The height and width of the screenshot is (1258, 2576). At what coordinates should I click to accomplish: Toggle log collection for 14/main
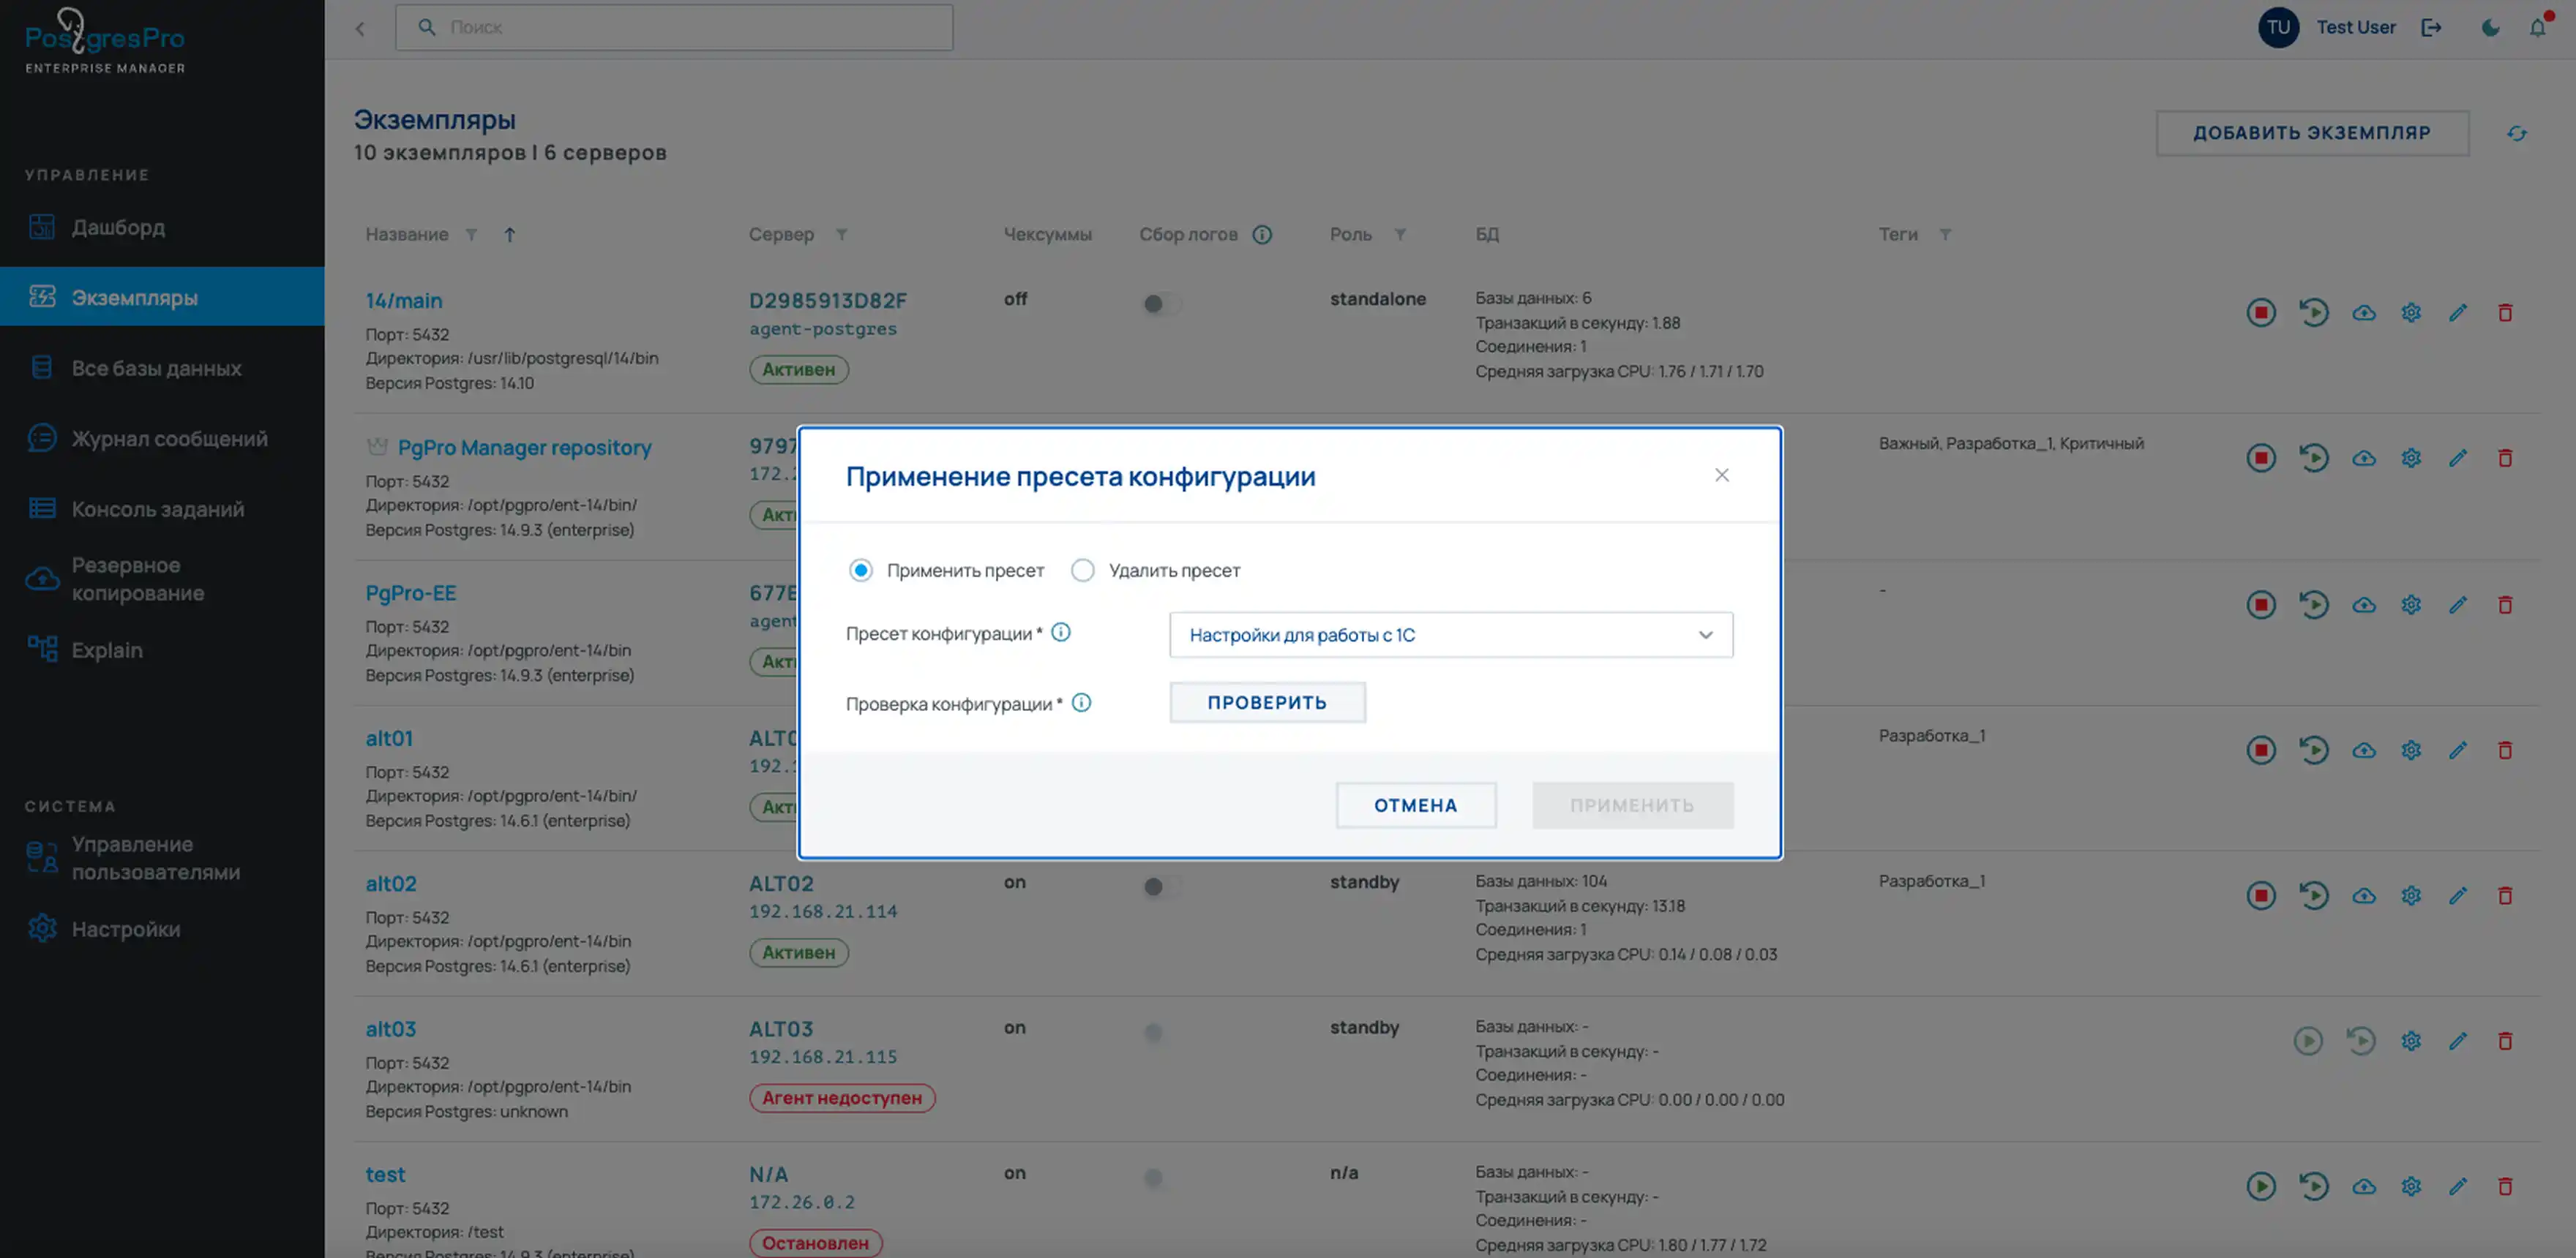click(x=1161, y=304)
